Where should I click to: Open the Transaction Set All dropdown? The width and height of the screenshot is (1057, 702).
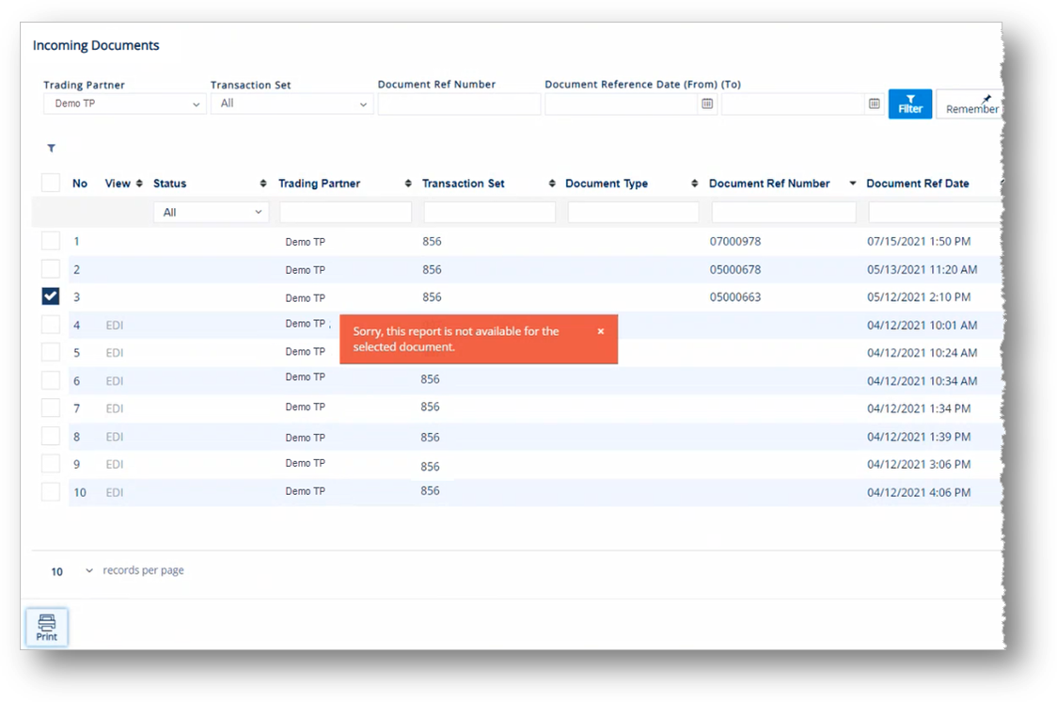(292, 104)
